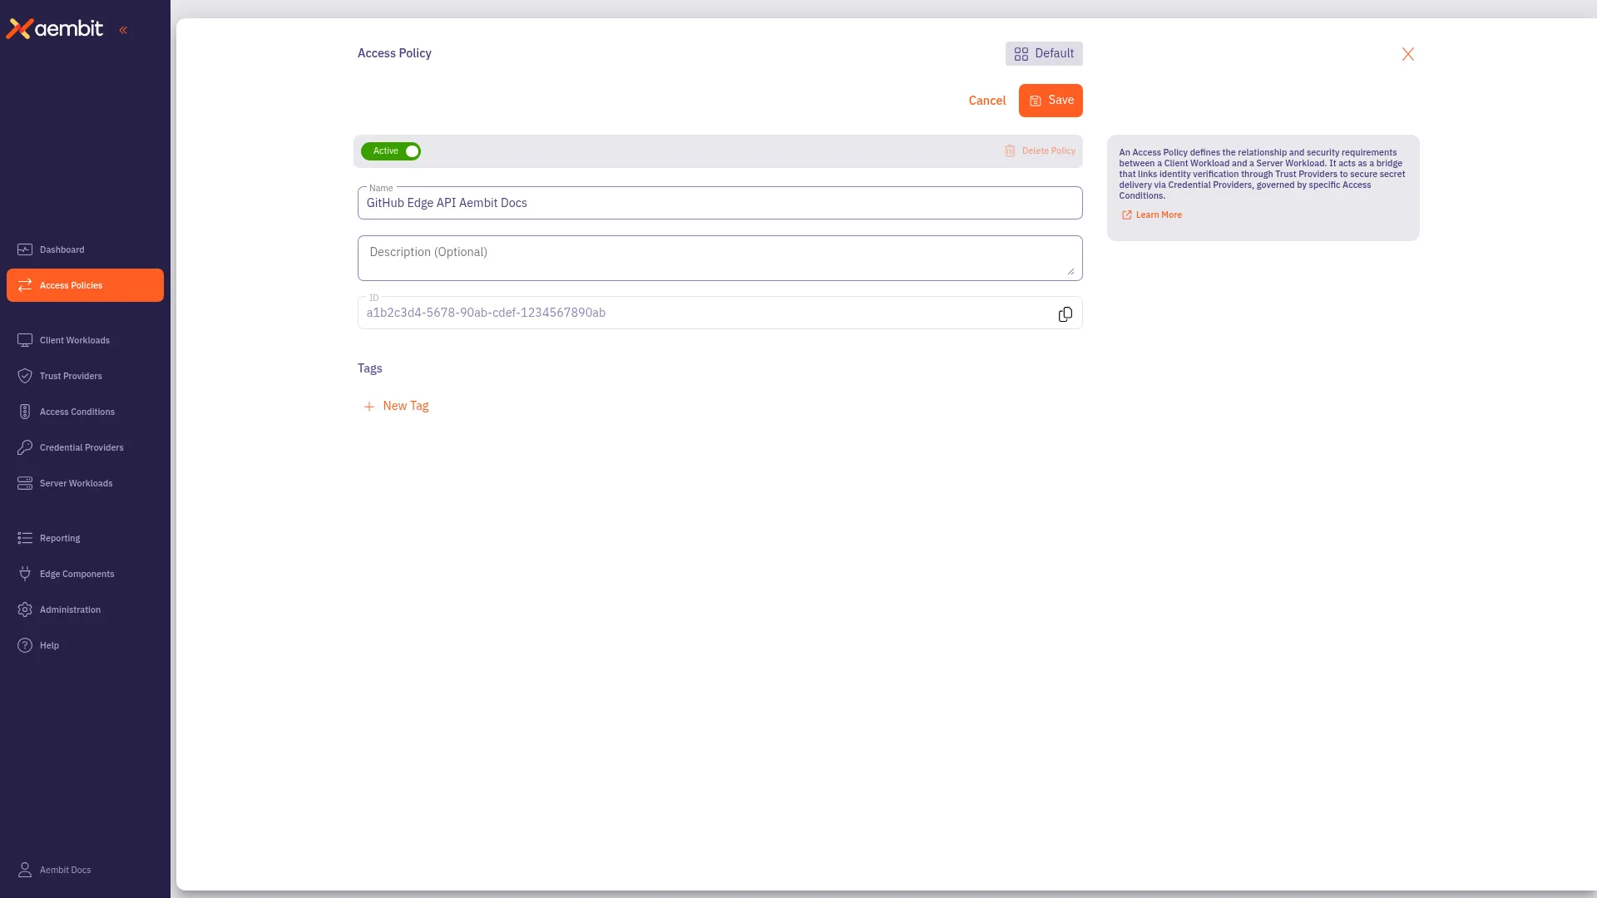Open Edge Components section

(x=85, y=574)
